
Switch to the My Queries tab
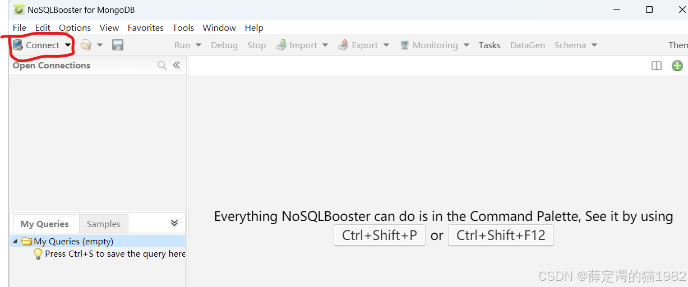pyautogui.click(x=44, y=224)
